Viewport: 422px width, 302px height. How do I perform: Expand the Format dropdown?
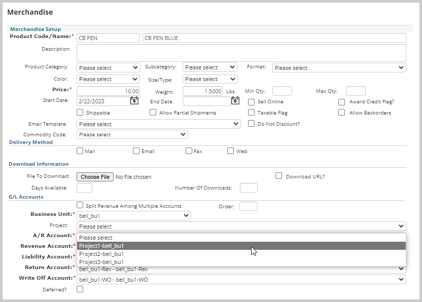click(339, 68)
